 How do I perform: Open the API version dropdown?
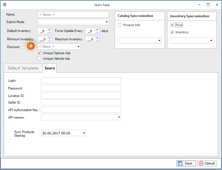(119, 117)
